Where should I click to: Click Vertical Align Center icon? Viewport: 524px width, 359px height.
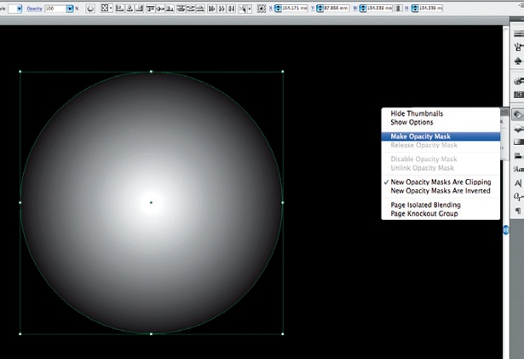160,9
